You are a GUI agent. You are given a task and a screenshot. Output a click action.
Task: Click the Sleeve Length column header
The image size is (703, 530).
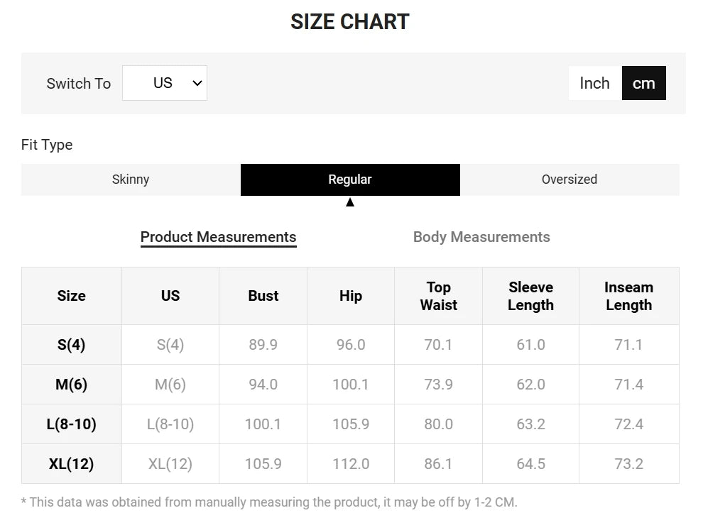(530, 296)
